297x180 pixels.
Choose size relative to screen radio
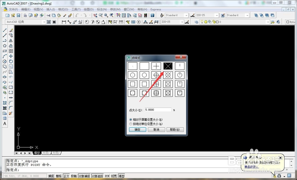(146, 120)
